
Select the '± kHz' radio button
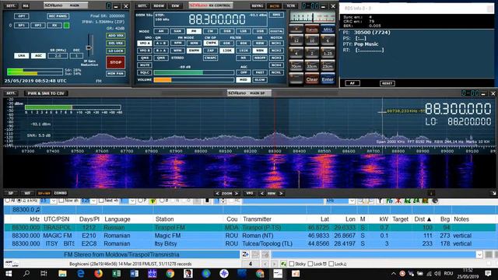19,201
